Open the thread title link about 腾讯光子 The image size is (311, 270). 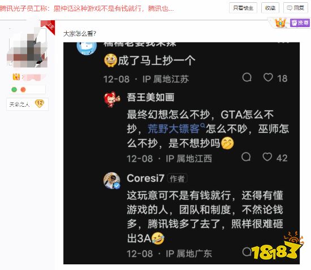coord(87,8)
